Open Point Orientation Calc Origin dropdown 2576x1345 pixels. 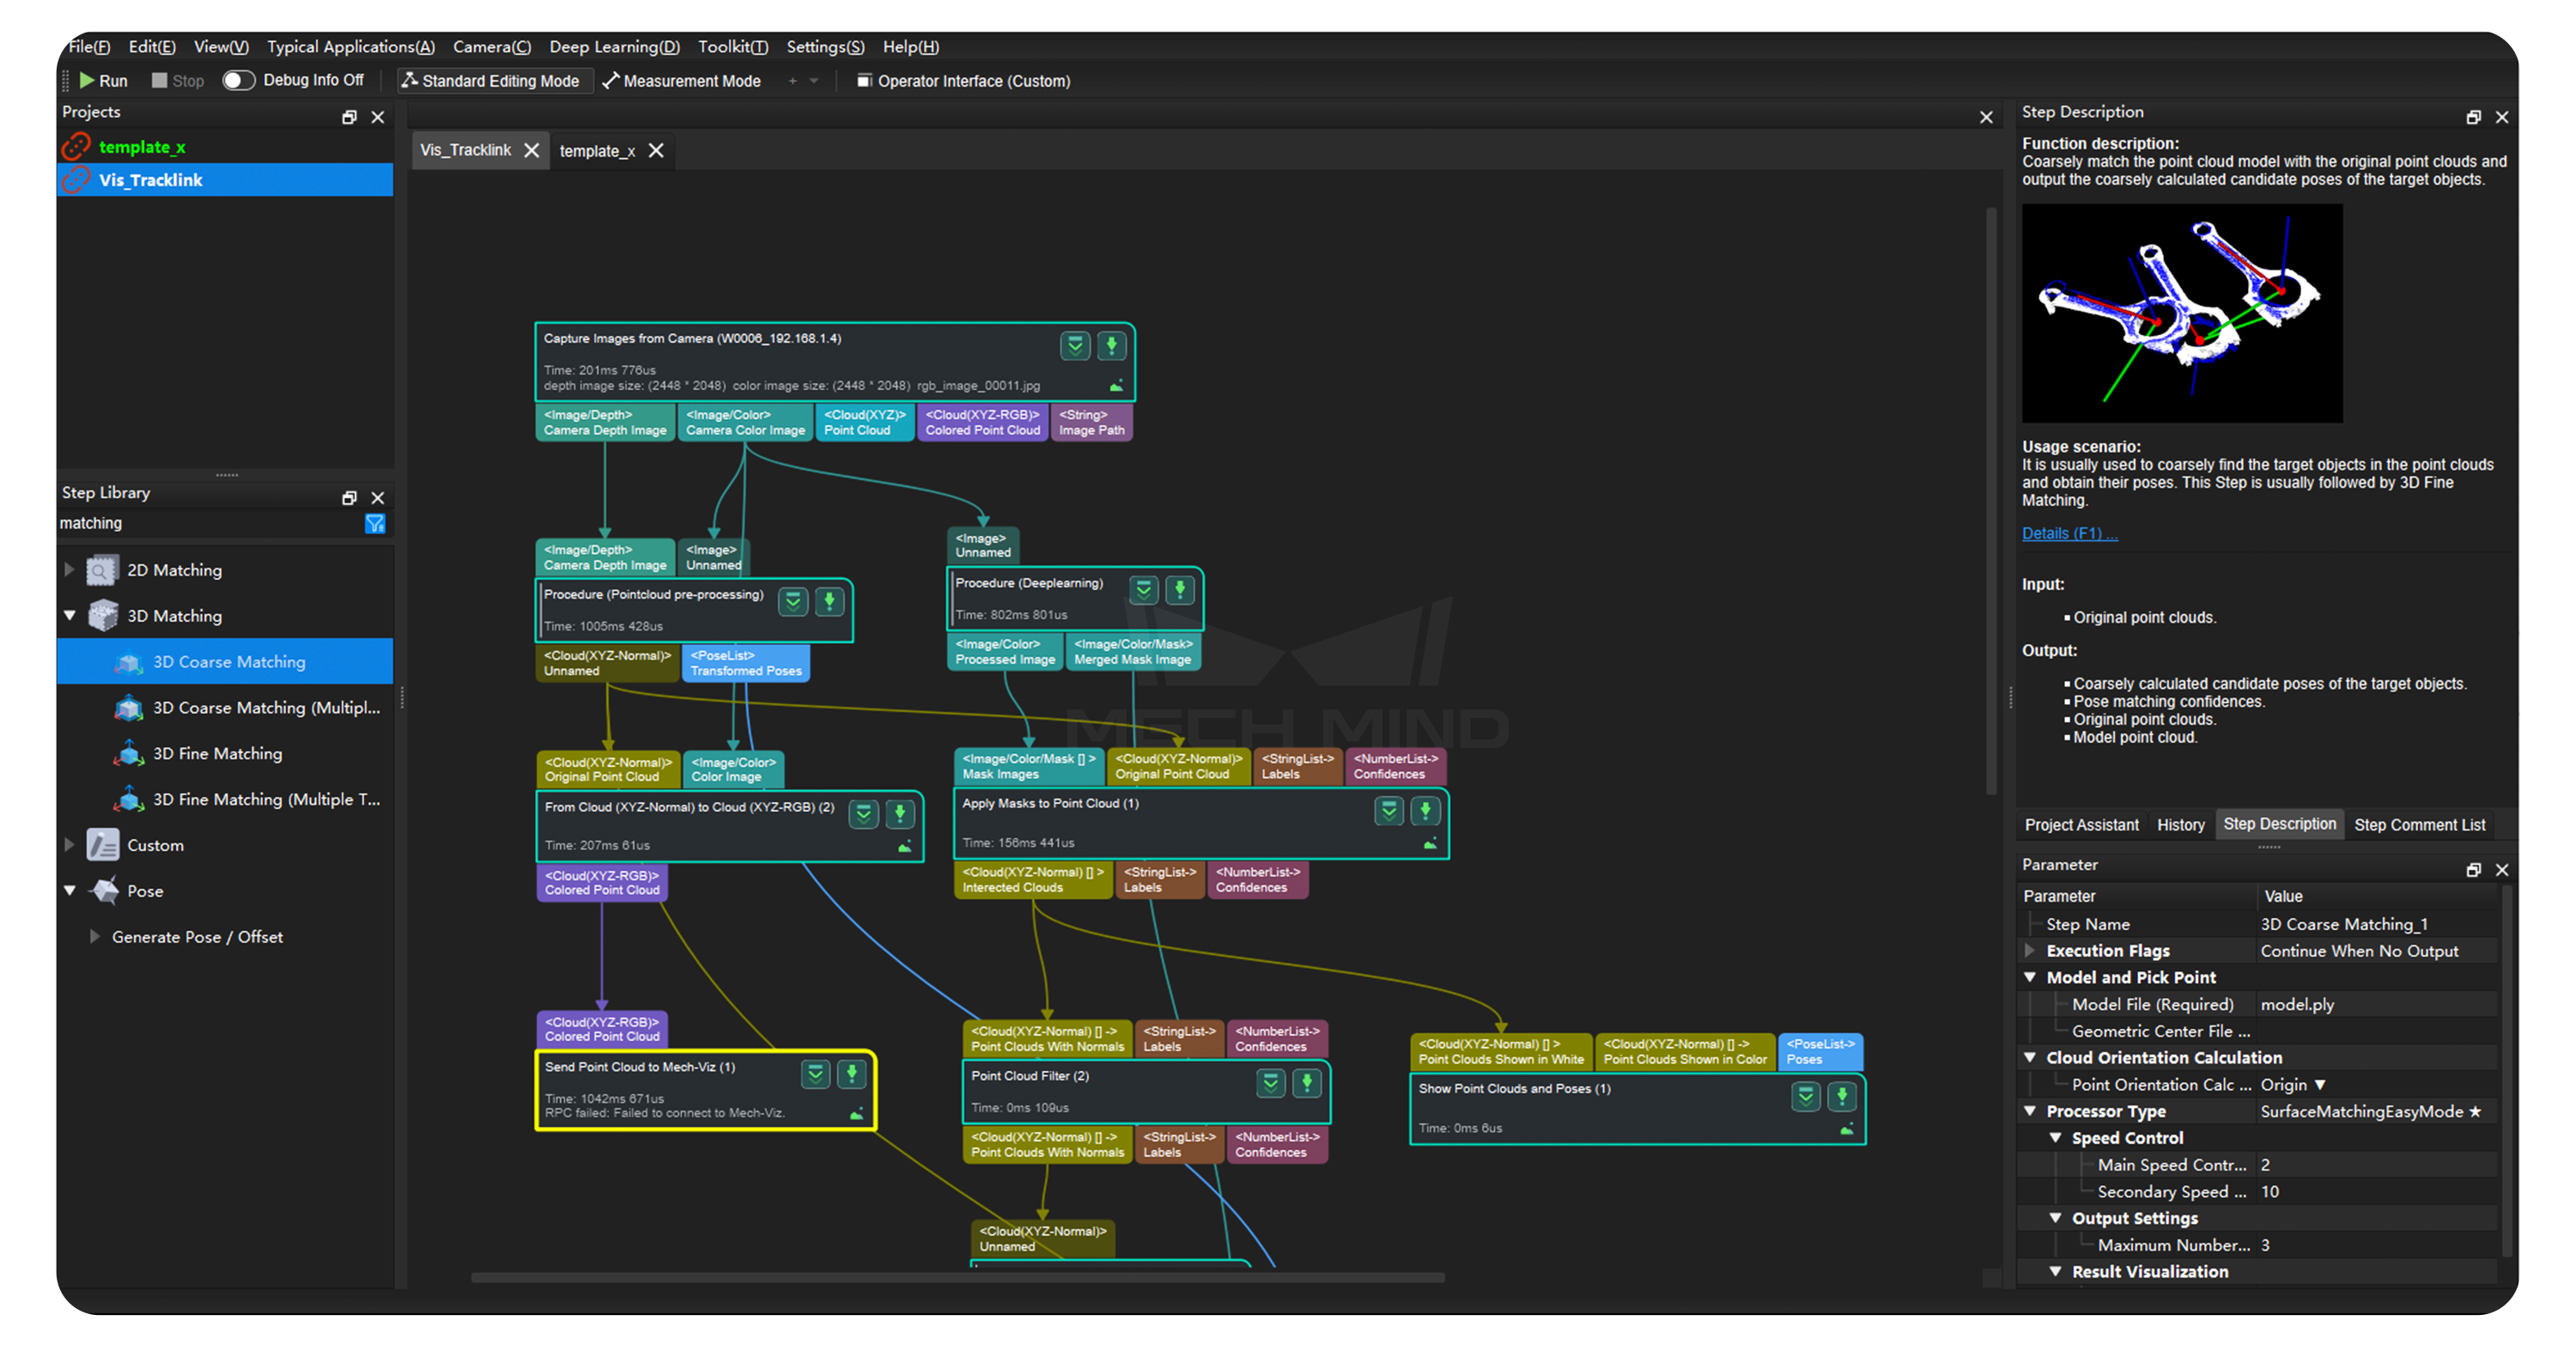pyautogui.click(x=2319, y=1085)
